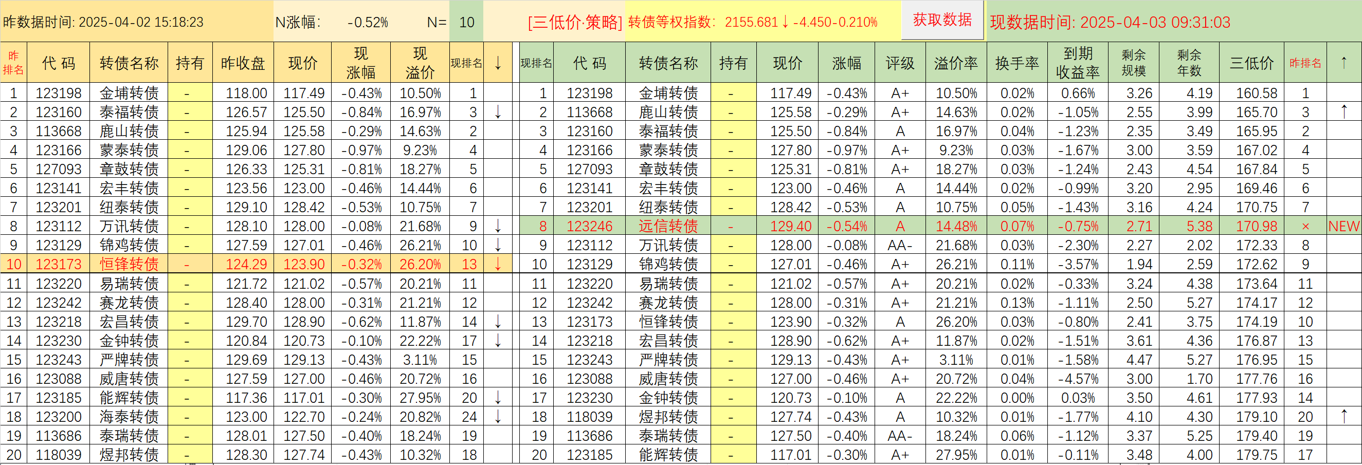Viewport: 1362px width, 465px height.
Task: Select 鹿山转债 昨收盘 value 125.94
Action: coord(243,131)
